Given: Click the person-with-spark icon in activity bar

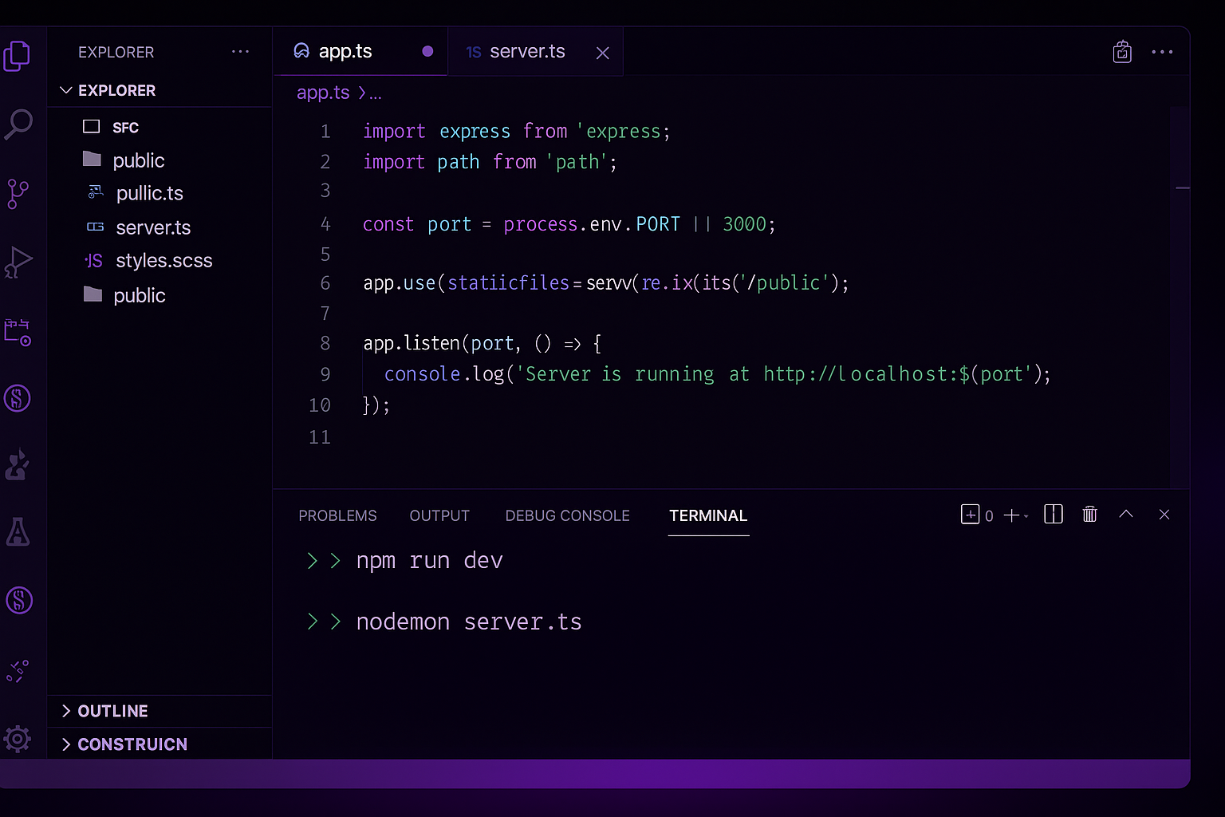Looking at the screenshot, I should [x=18, y=465].
